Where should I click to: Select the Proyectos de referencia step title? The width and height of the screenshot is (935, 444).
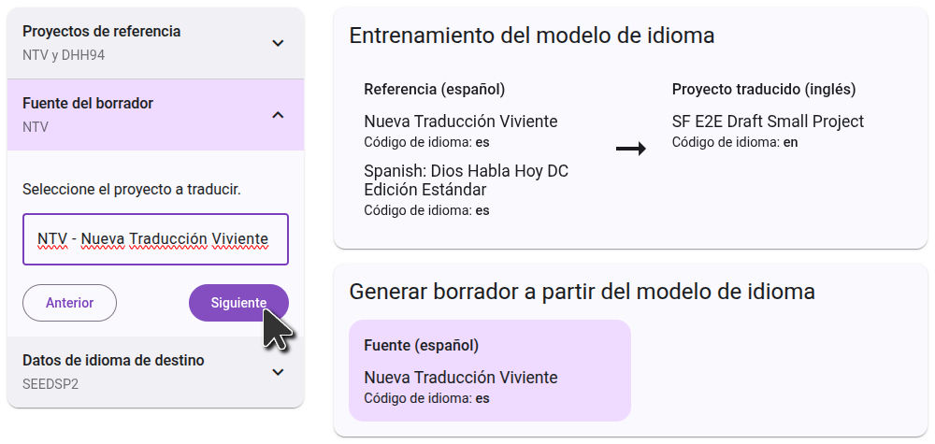[102, 32]
